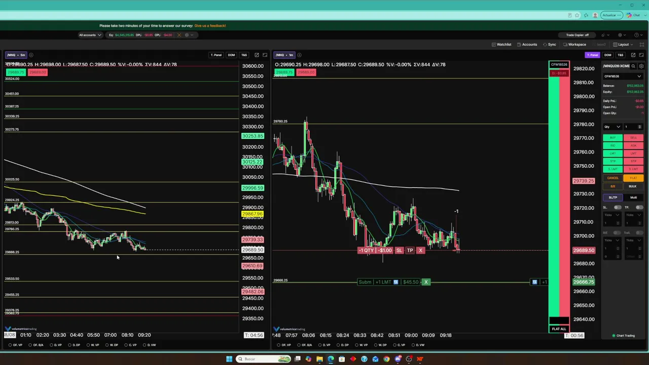Maximize the left chart panel
Screen dimensions: 649x365
(x=265, y=55)
